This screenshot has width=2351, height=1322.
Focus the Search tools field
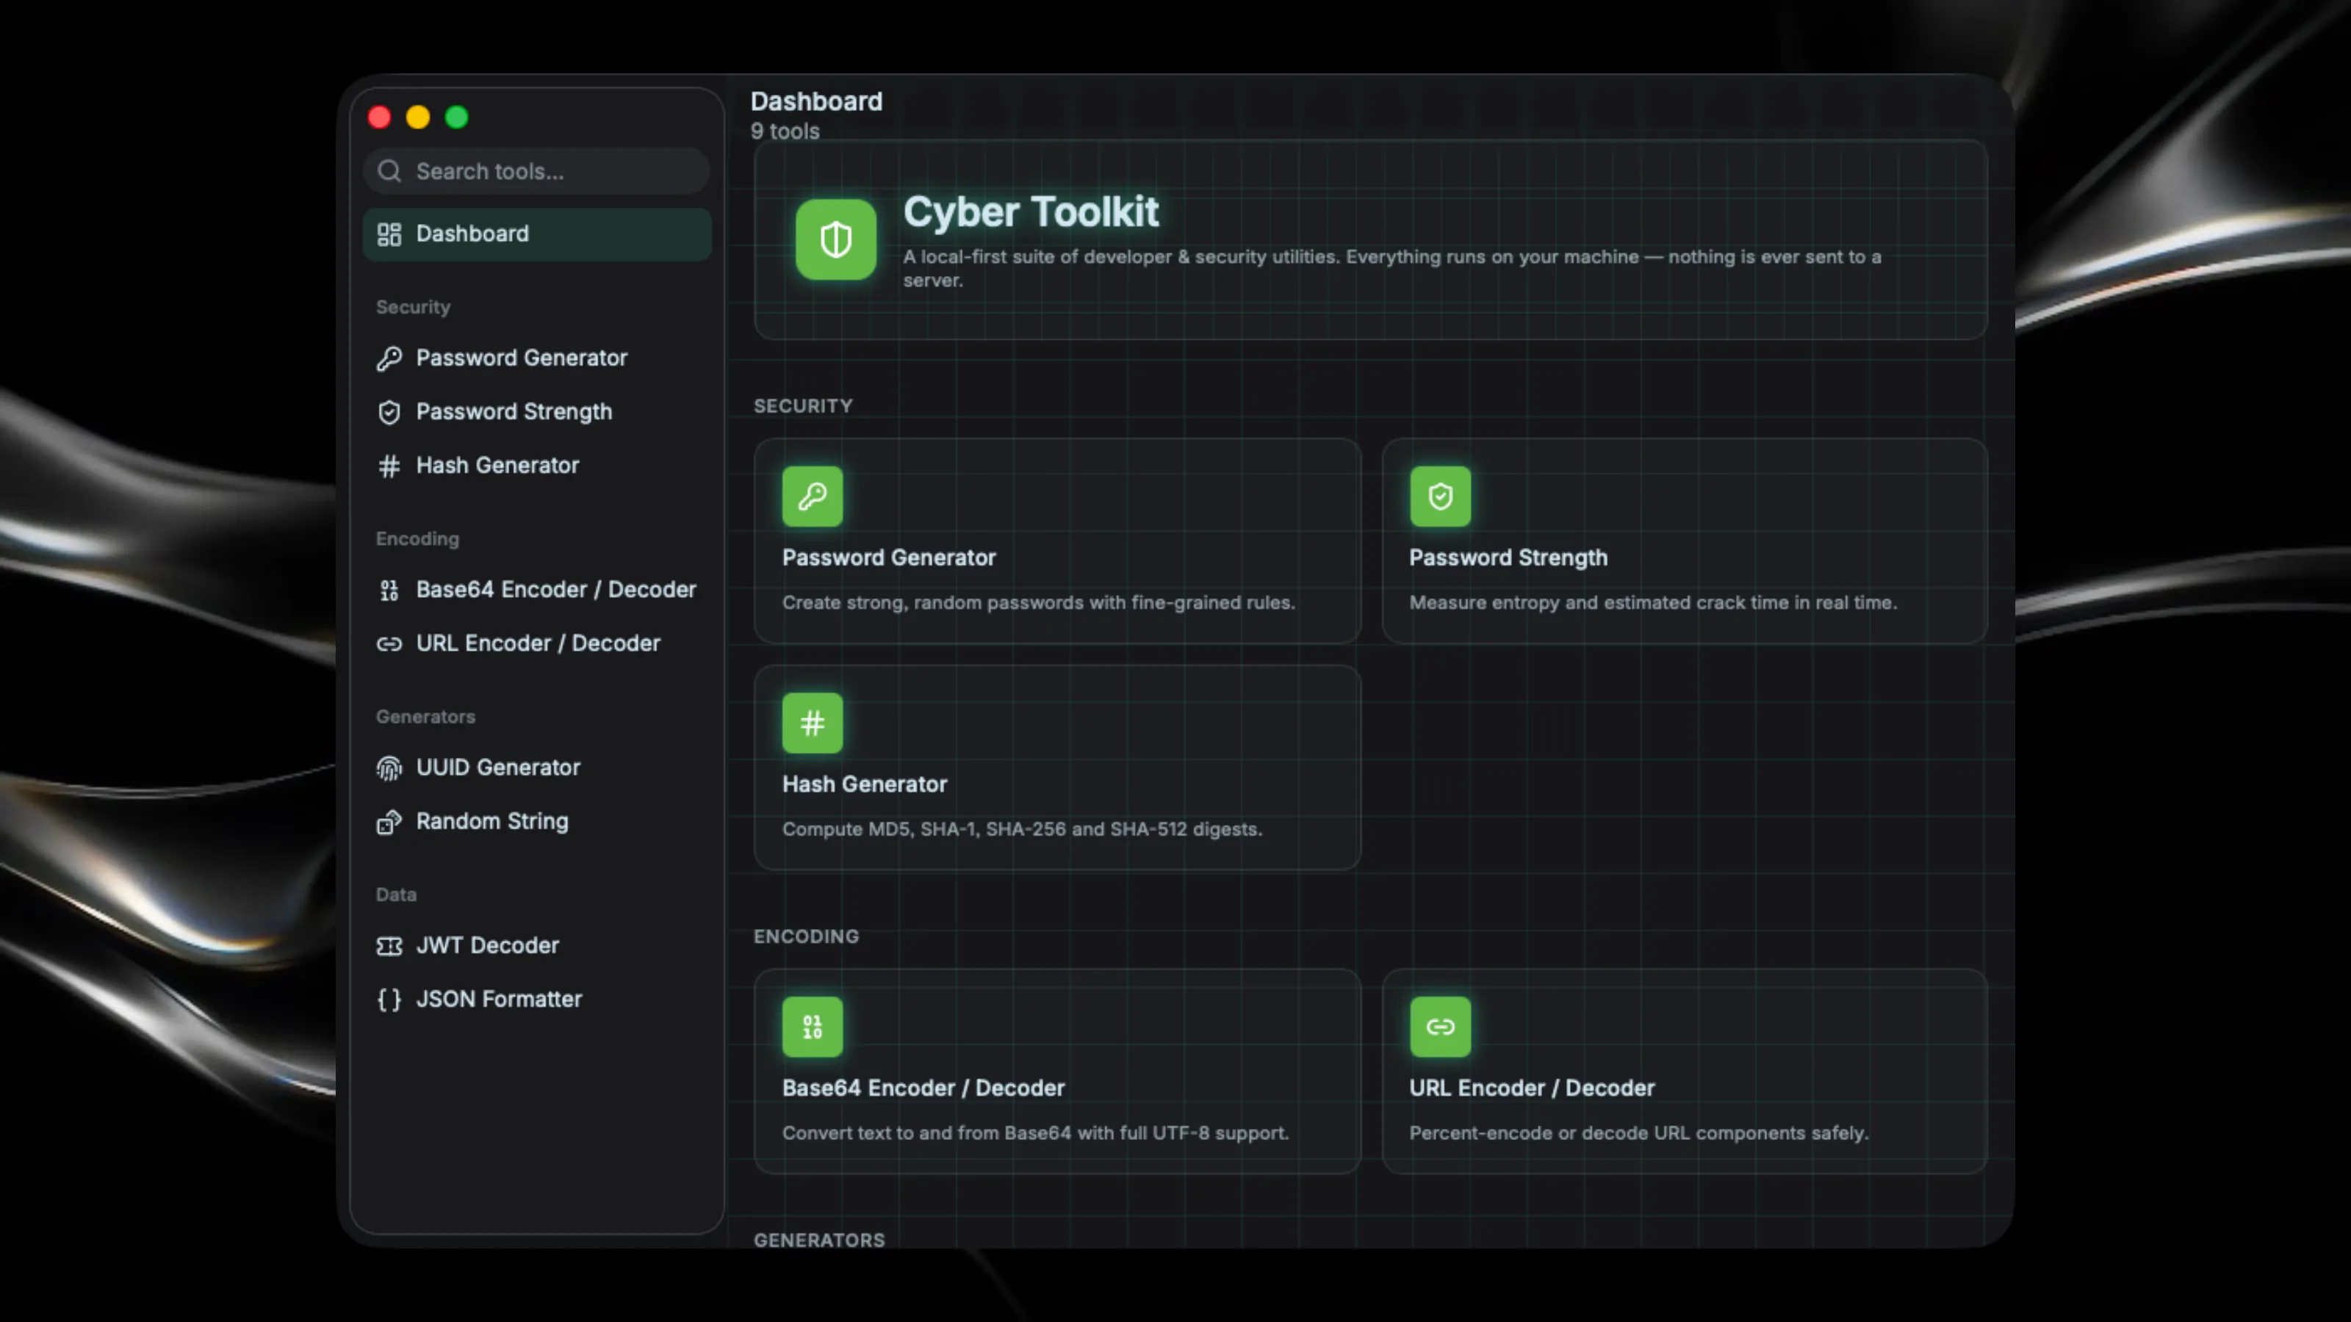coord(536,172)
